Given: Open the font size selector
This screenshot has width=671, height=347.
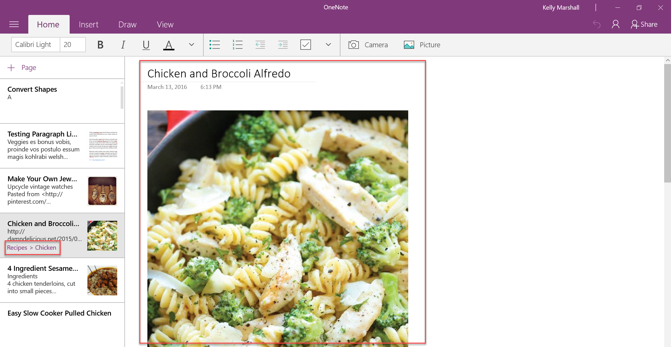Looking at the screenshot, I should point(72,44).
